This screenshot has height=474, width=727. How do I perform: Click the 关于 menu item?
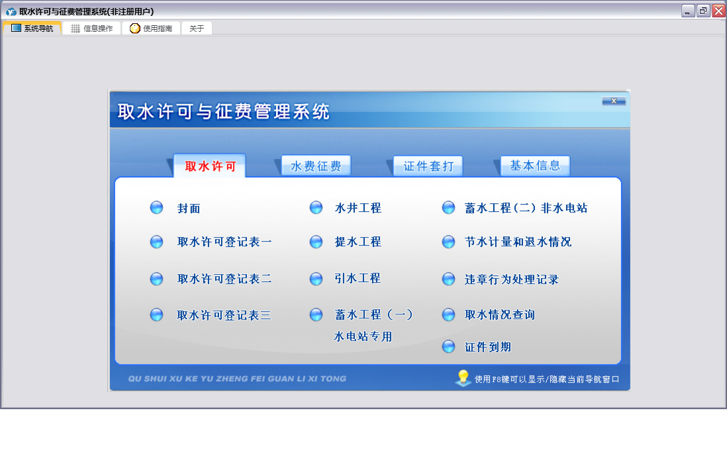tap(197, 28)
